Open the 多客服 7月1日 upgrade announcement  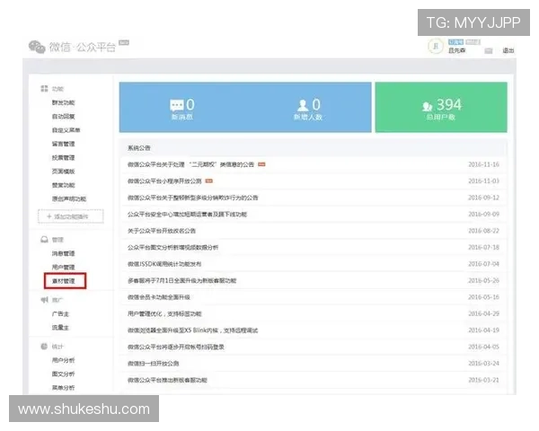coord(181,280)
